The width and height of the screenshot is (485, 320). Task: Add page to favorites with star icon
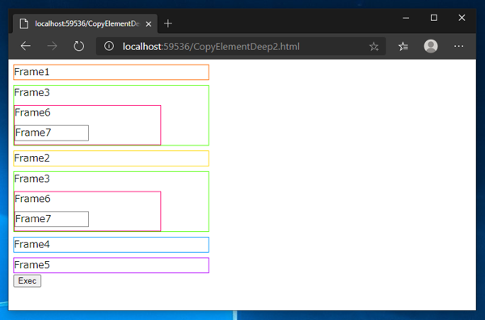373,47
